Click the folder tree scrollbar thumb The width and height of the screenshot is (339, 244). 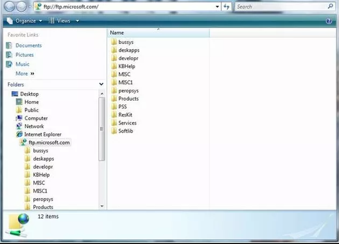[x=101, y=129]
